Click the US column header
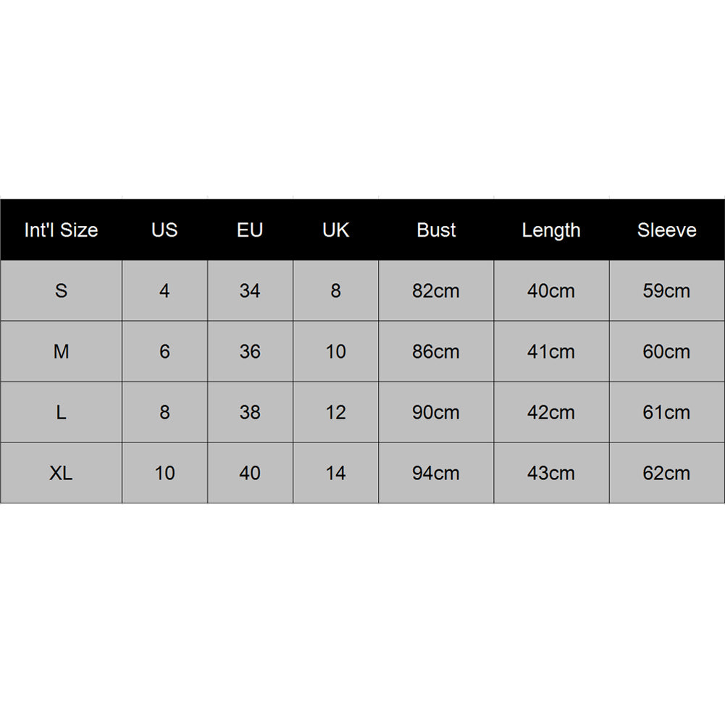 (x=164, y=230)
